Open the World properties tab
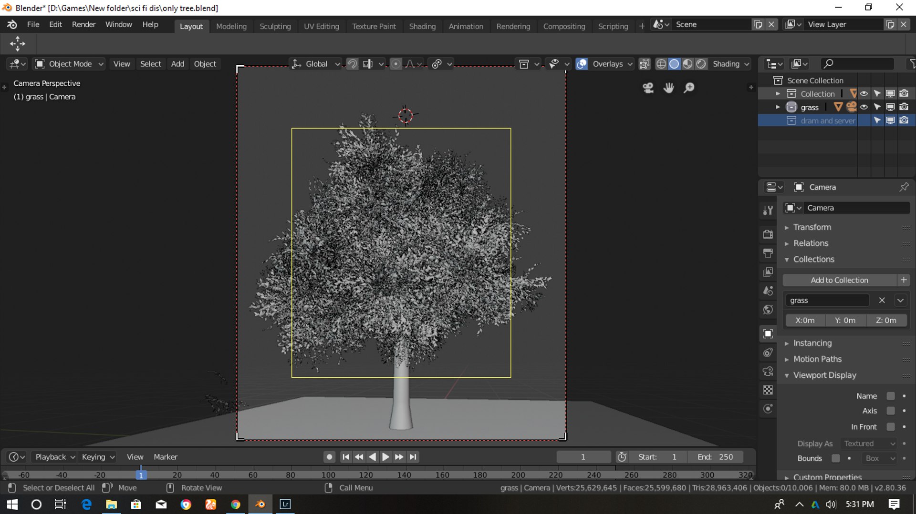 click(x=768, y=310)
